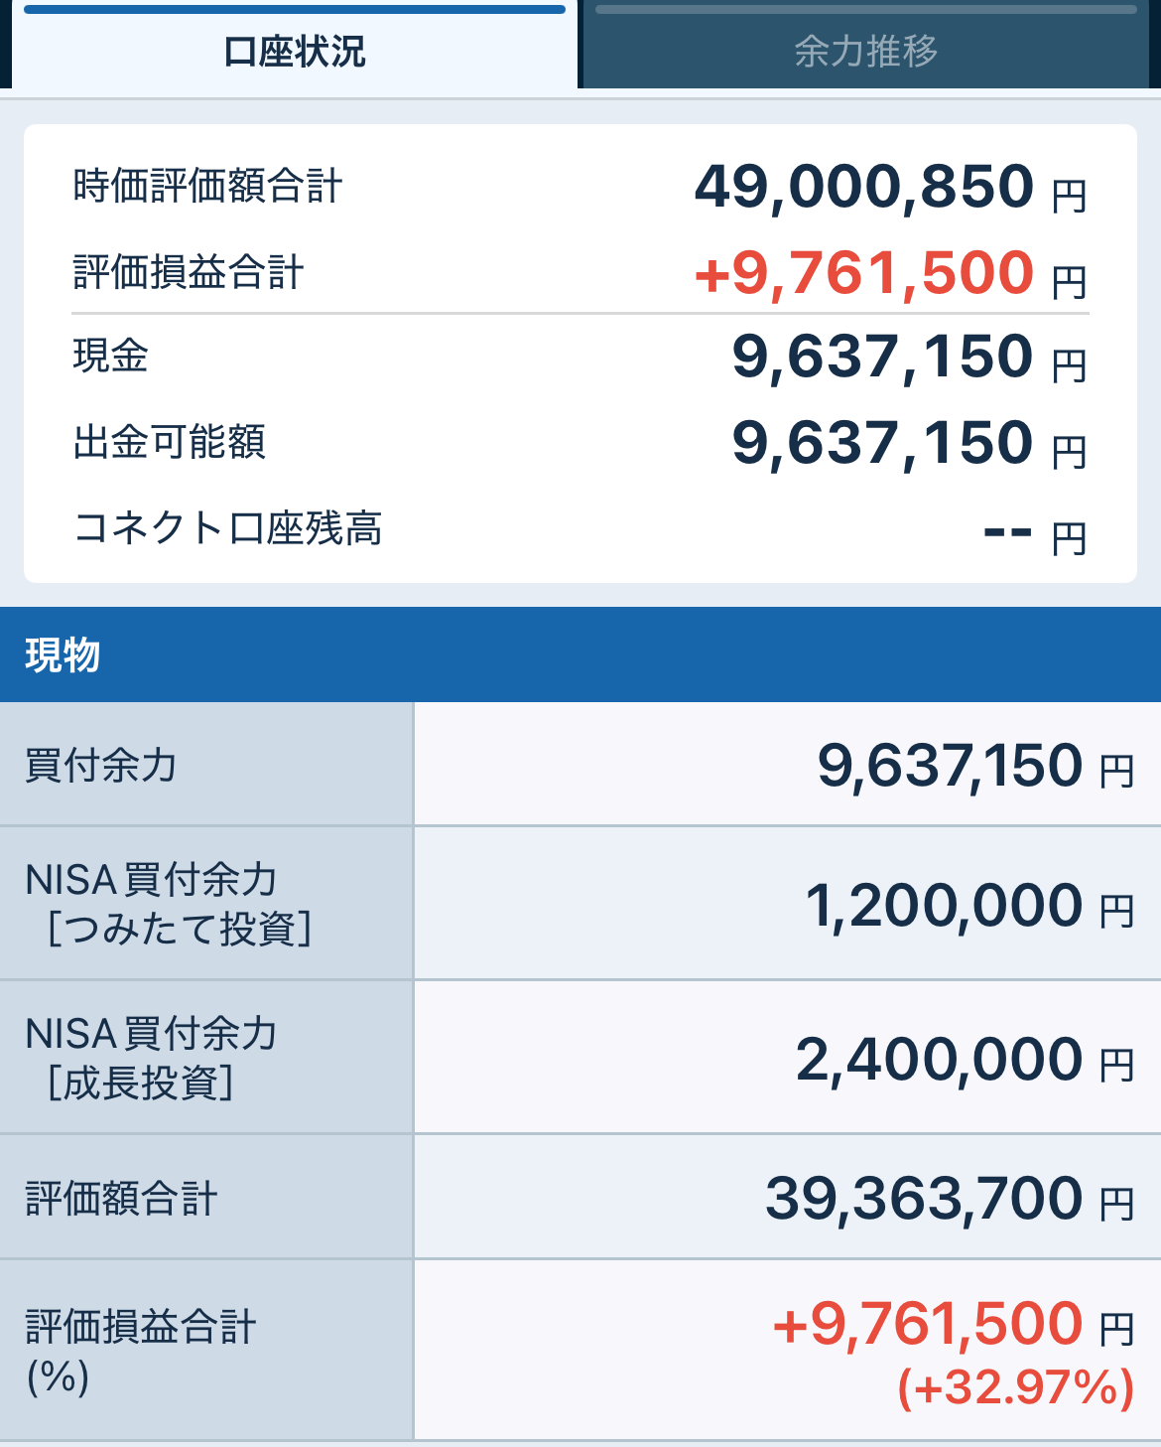Image resolution: width=1161 pixels, height=1447 pixels.
Task: Tap the 評価損益合計 (%) label cell
Action: tap(139, 1350)
